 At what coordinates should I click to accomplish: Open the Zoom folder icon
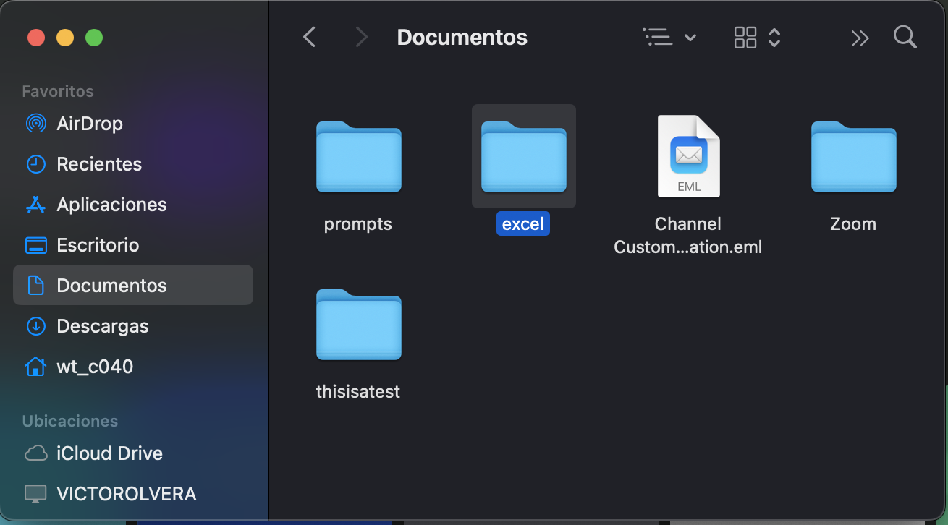[853, 157]
